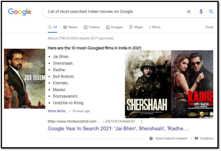Image resolution: width=221 pixels, height=151 pixels.
Task: Clear the search query with the X icon
Action: [189, 11]
